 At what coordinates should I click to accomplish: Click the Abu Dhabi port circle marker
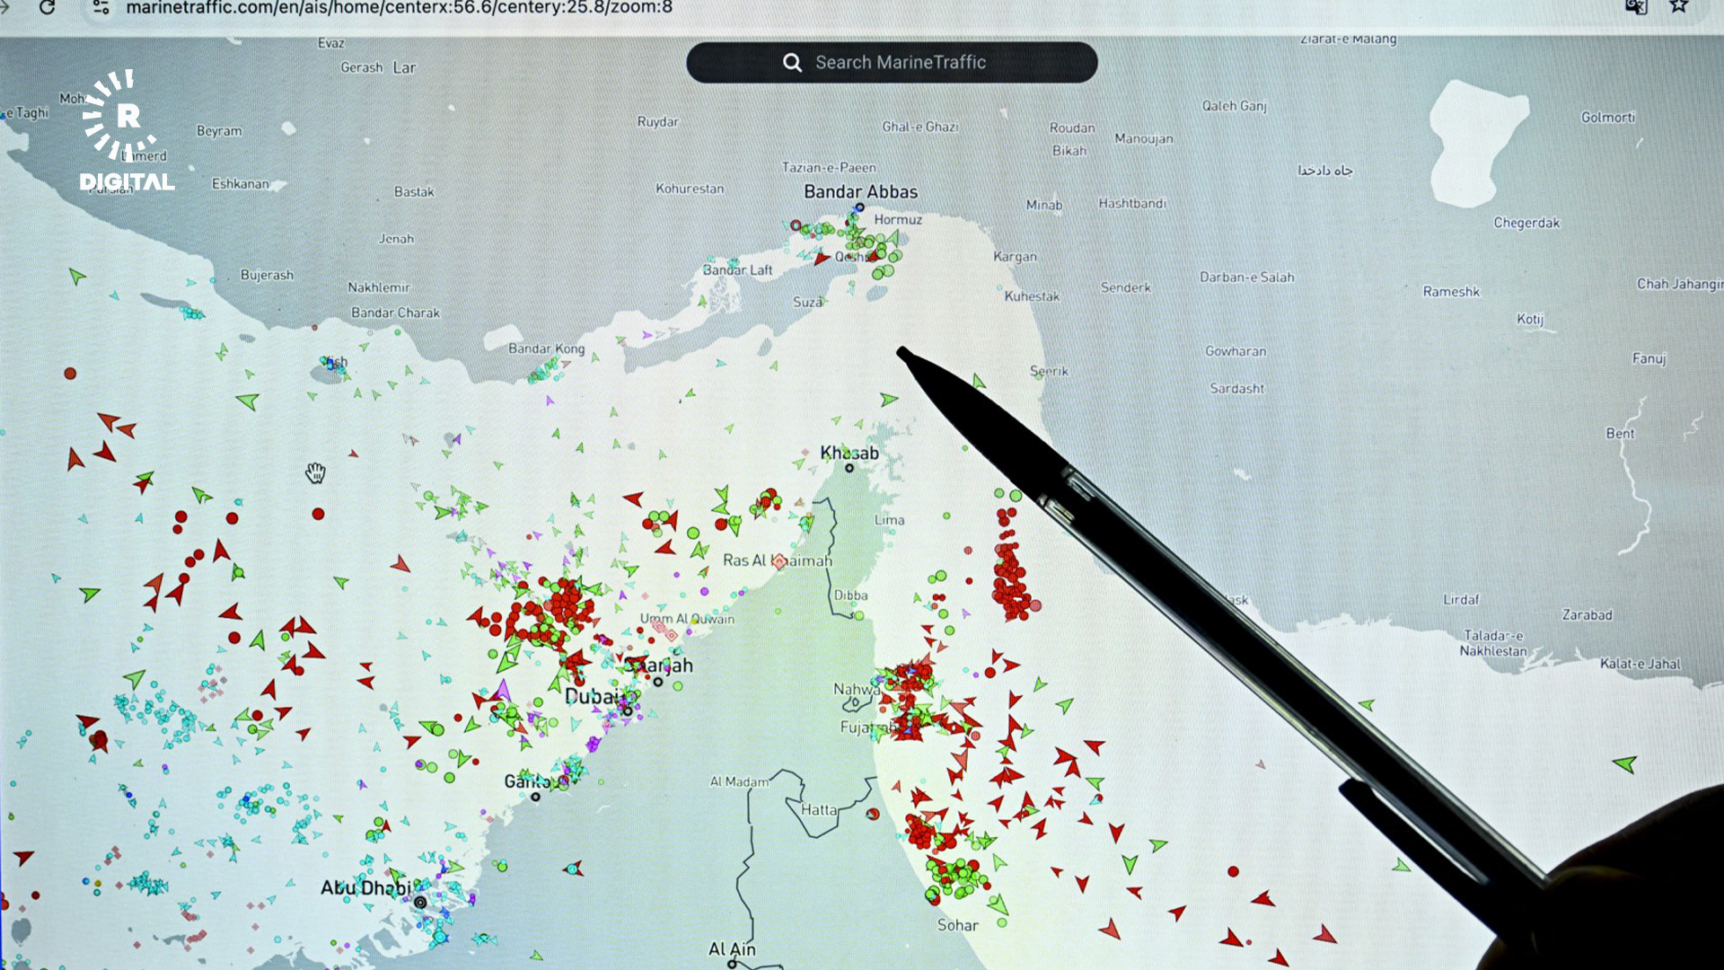(x=420, y=902)
